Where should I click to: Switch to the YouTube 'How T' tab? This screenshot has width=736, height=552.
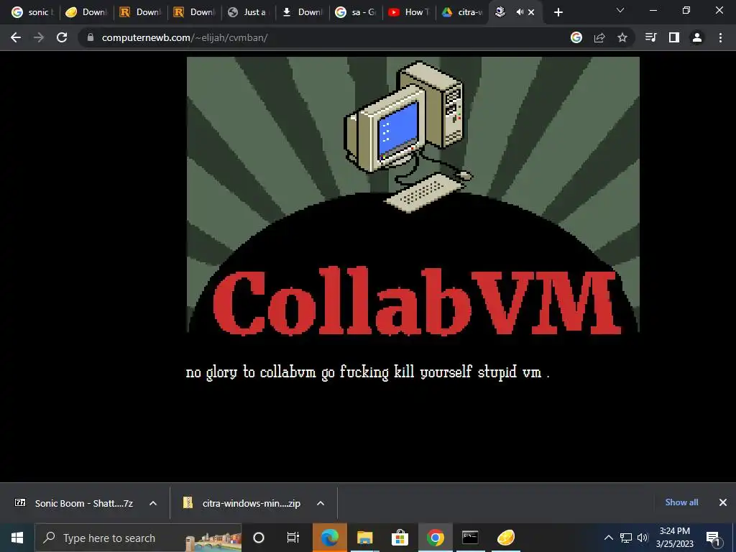410,12
